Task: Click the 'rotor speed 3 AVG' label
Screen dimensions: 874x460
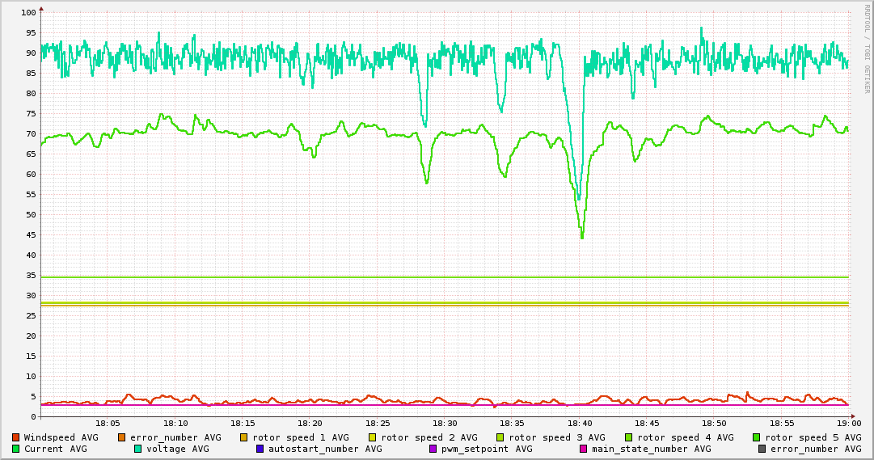Action: click(x=557, y=437)
